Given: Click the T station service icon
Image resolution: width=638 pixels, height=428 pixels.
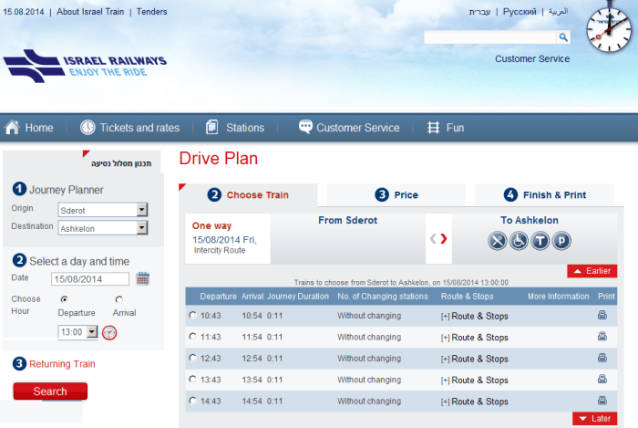Looking at the screenshot, I should [x=540, y=241].
